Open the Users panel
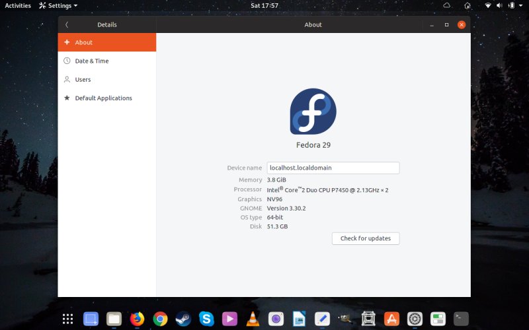Screen dimensions: 529x330 point(83,79)
